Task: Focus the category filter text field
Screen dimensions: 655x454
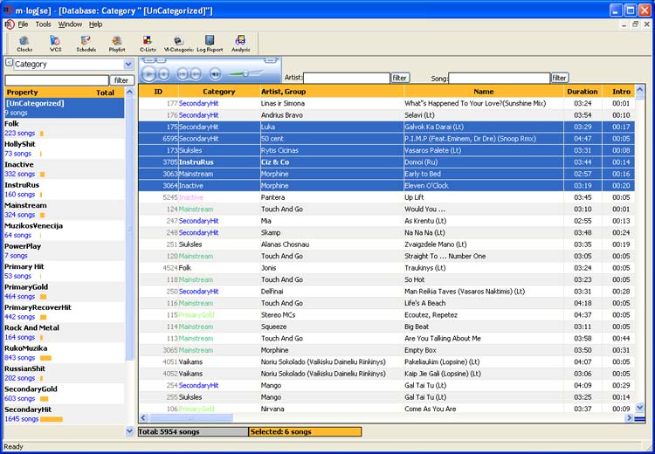Action: [x=57, y=80]
